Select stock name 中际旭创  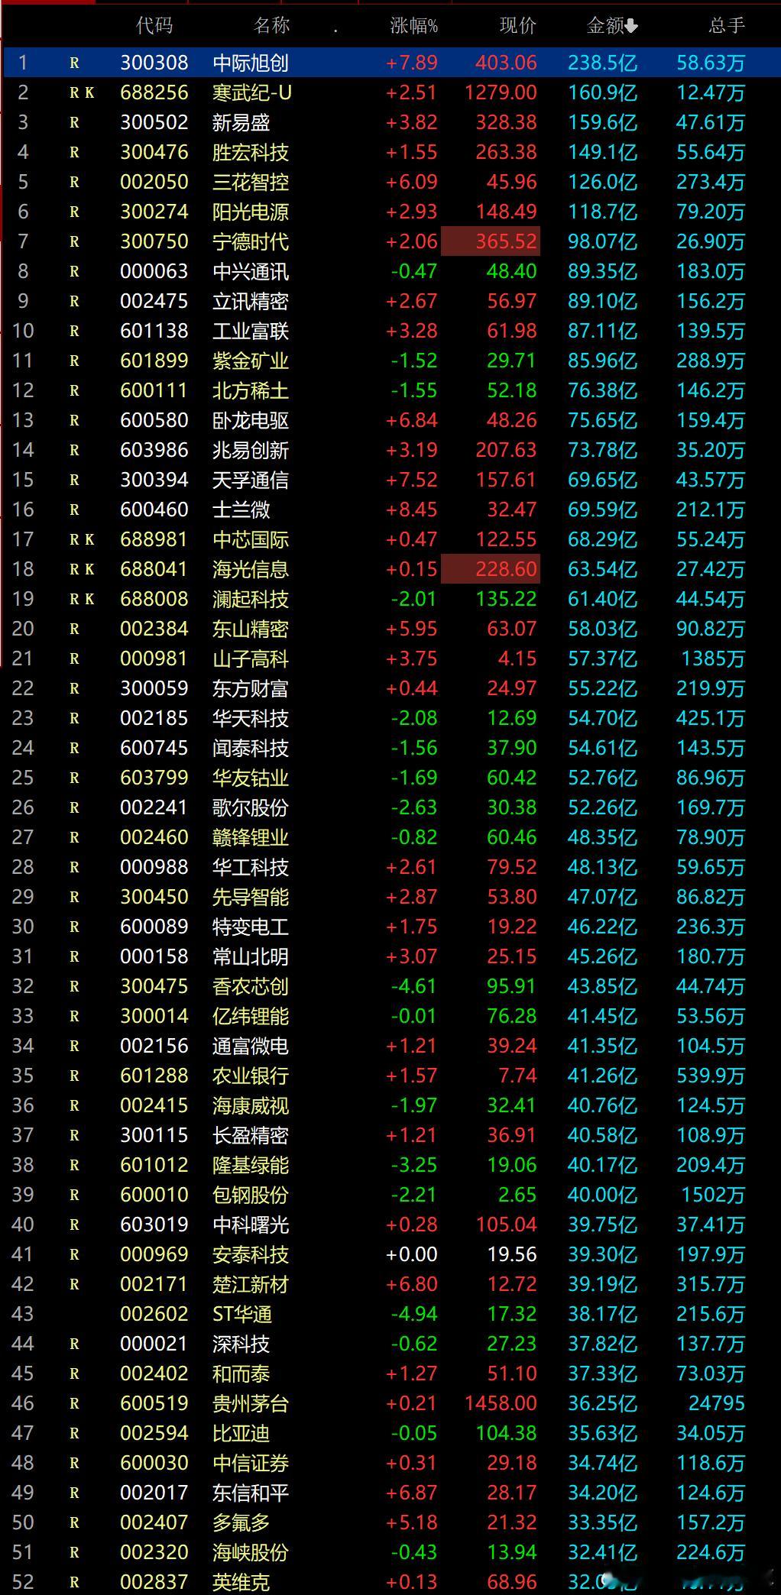[251, 63]
